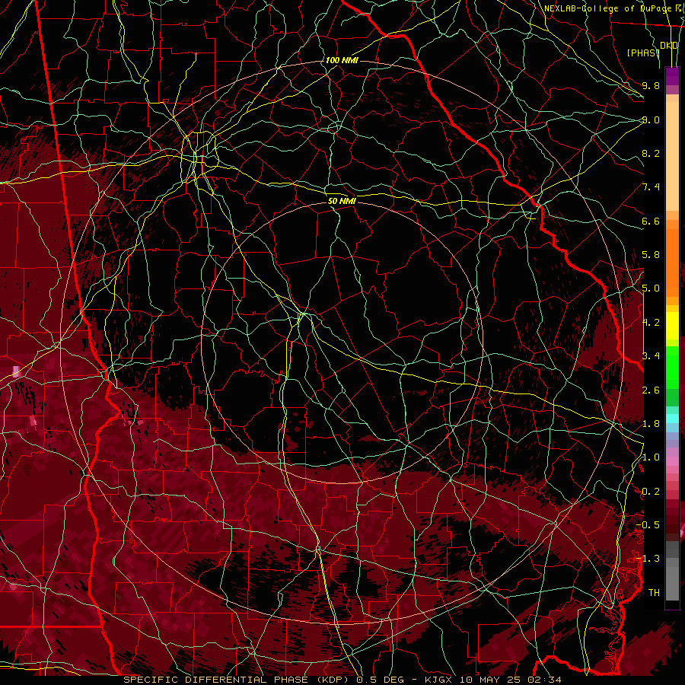The image size is (685, 685).
Task: Click the 8.2 scale label
Action: pos(651,153)
